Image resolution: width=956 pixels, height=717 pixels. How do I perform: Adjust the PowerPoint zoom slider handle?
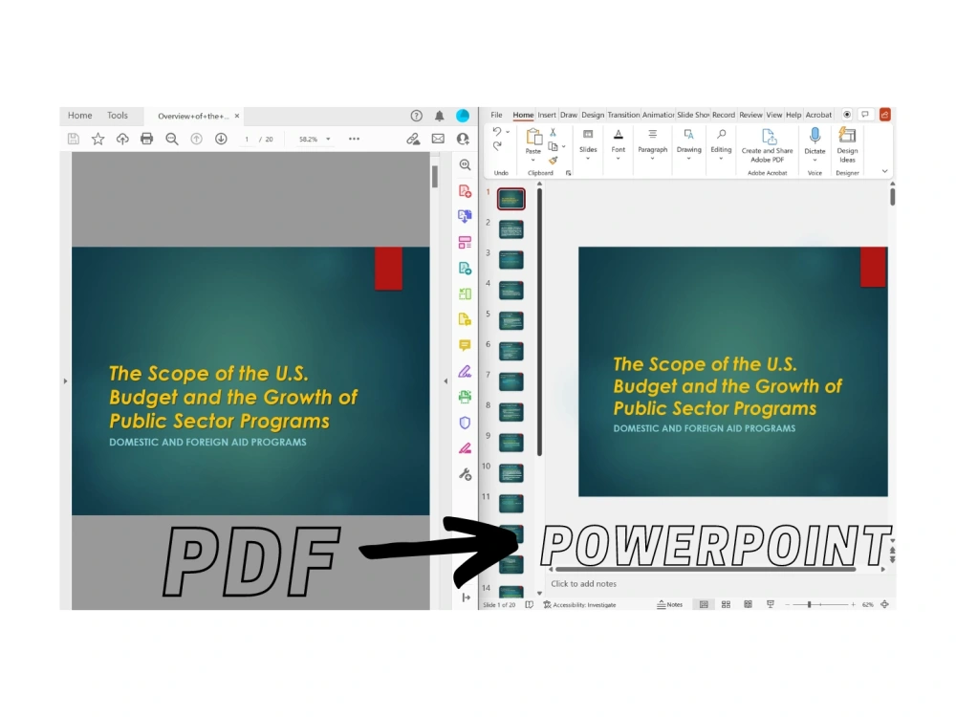[x=809, y=605]
